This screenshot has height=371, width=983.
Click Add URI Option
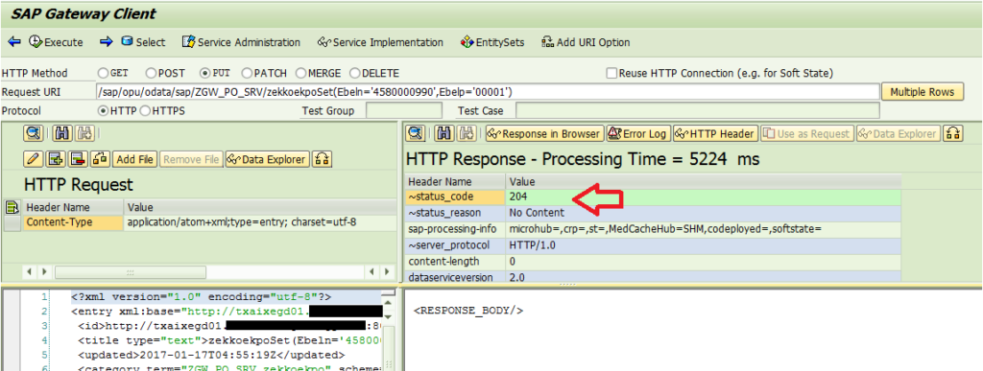coord(587,42)
